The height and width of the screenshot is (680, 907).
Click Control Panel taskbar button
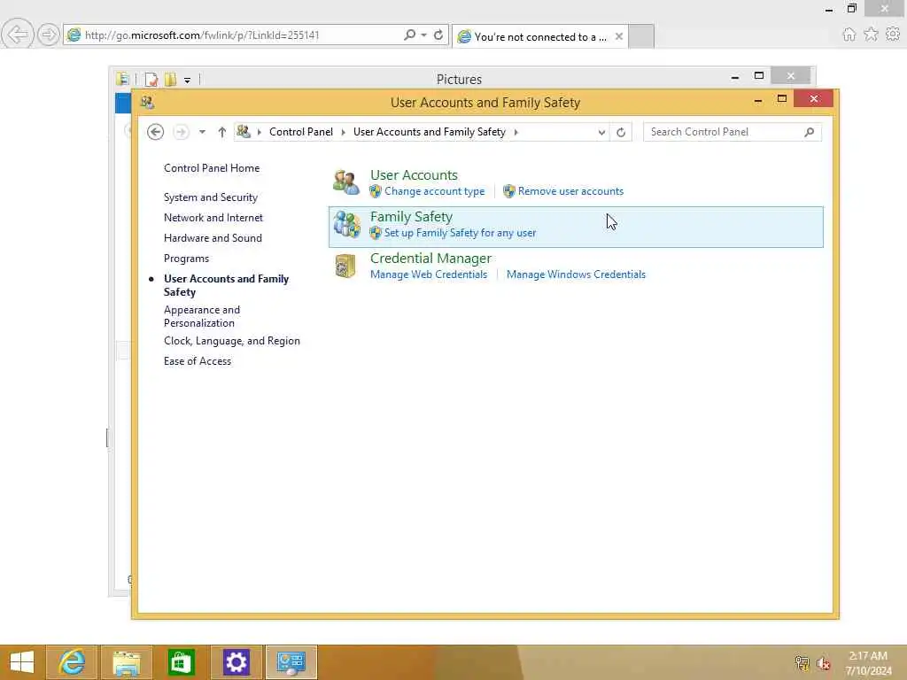pyautogui.click(x=291, y=662)
